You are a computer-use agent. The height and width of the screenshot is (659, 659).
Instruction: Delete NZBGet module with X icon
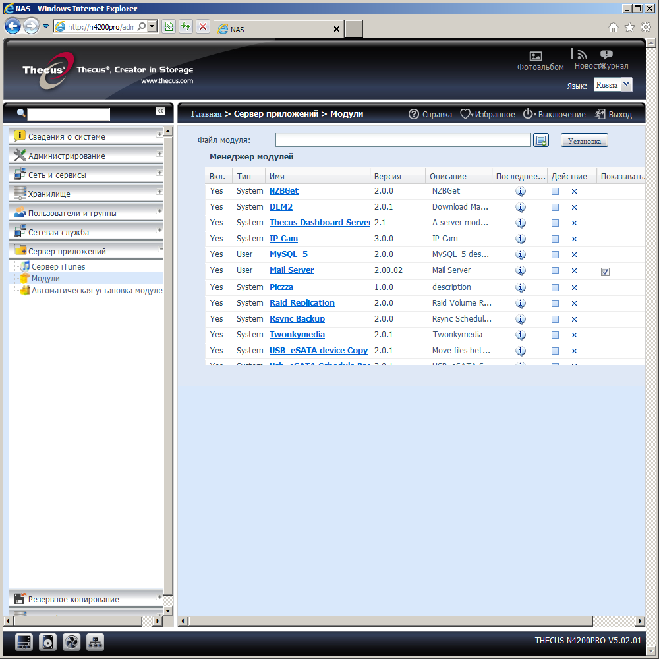tap(574, 192)
